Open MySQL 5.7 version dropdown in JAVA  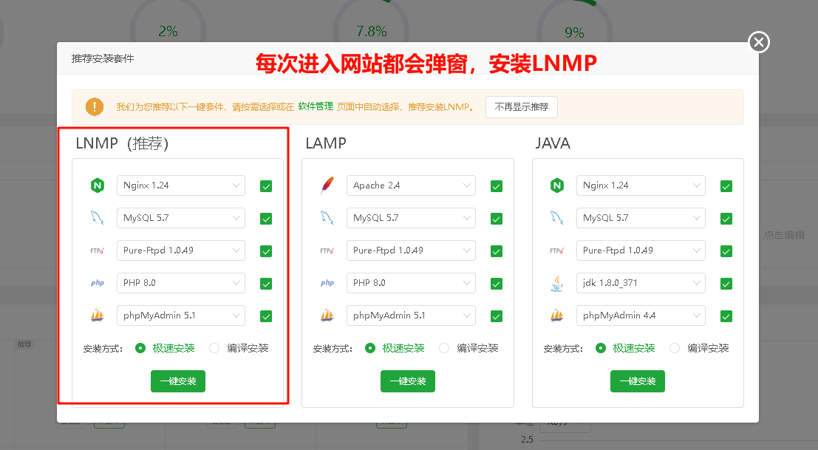(x=641, y=218)
